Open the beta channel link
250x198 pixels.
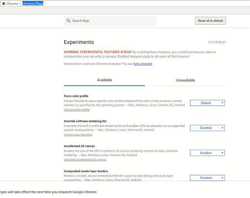click(x=142, y=64)
